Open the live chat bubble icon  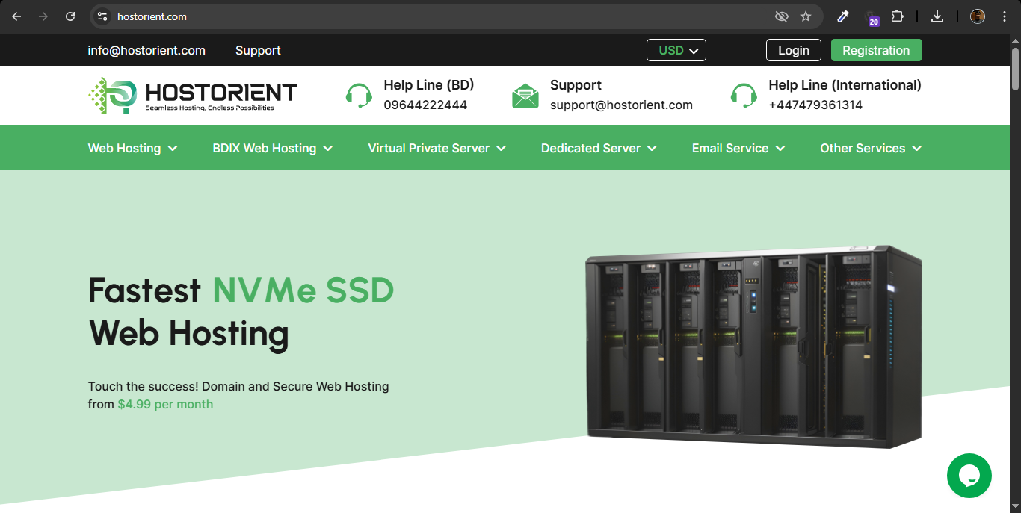tap(969, 476)
